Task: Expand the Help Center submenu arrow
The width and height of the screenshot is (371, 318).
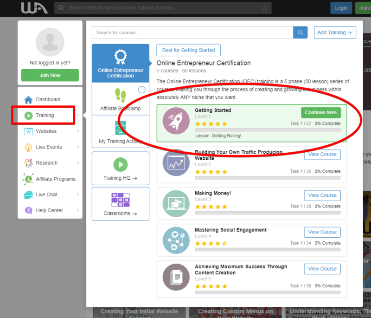Action: tap(78, 210)
